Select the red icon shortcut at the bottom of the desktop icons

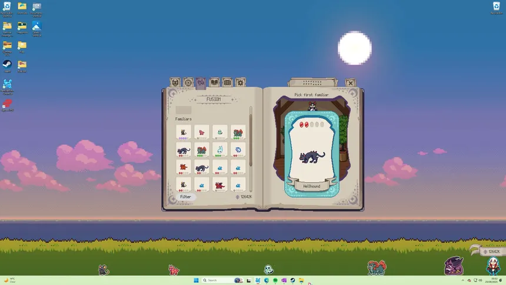7,105
